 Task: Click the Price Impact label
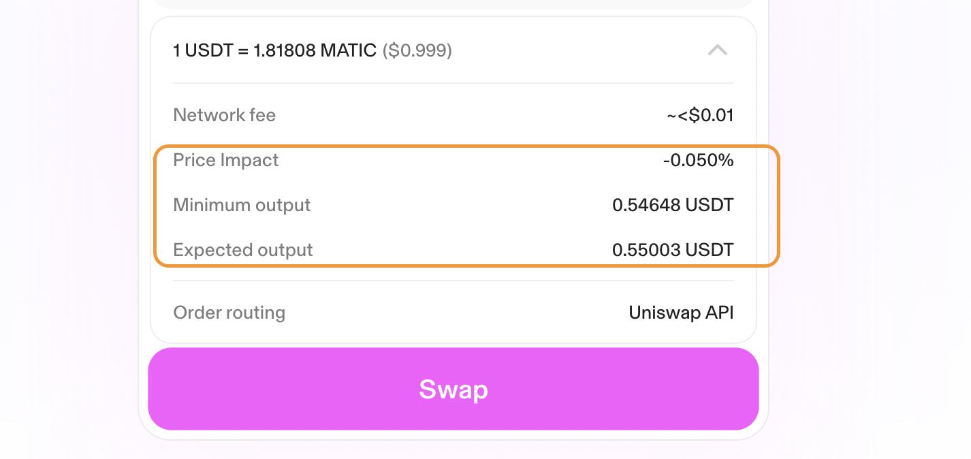[x=225, y=160]
